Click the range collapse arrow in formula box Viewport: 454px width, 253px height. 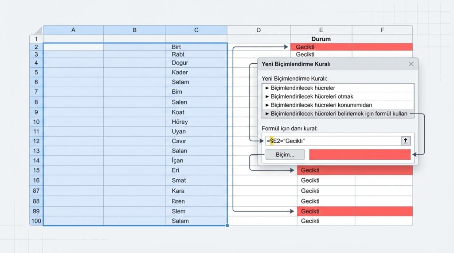405,141
